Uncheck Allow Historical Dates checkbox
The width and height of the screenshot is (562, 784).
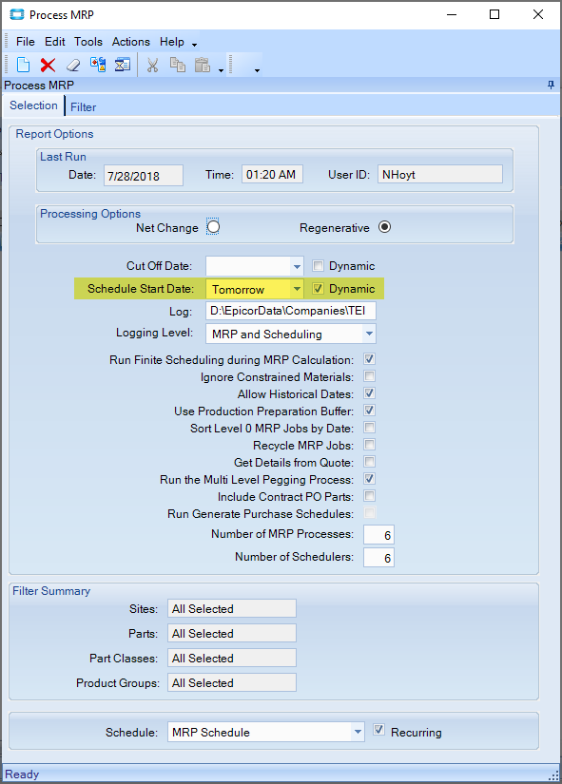[369, 393]
